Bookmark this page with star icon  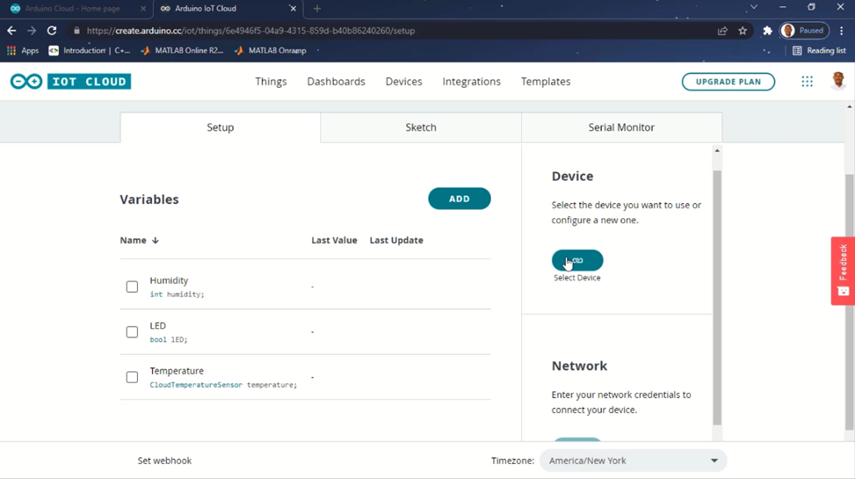tap(743, 31)
